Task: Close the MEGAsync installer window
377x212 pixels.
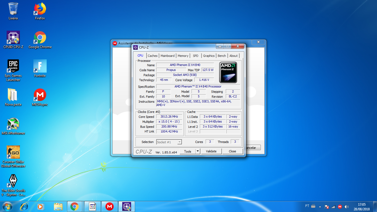Action: [258, 42]
